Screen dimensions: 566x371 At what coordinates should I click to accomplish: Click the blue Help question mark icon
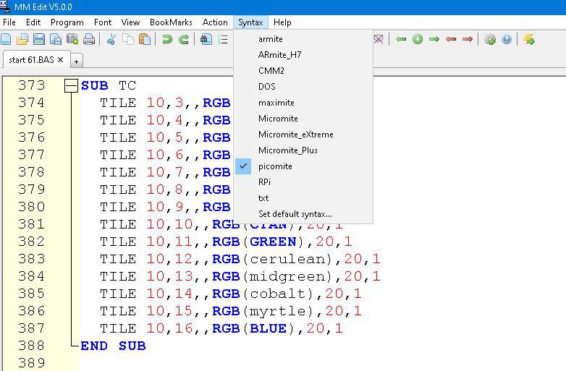[507, 40]
